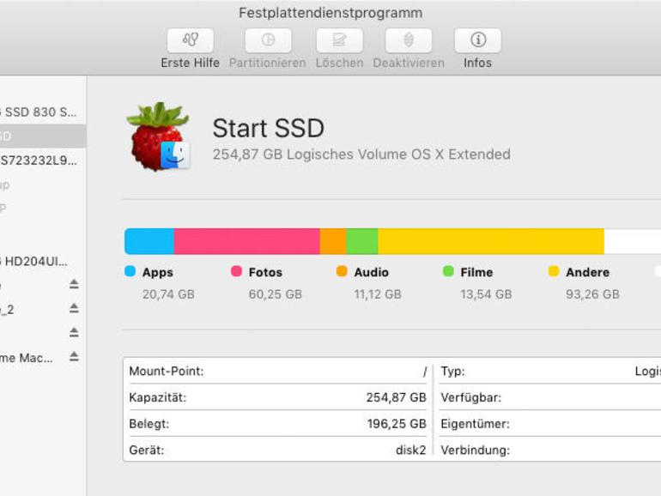661x496 pixels.
Task: Click the orange Audio legend dot
Action: point(342,271)
